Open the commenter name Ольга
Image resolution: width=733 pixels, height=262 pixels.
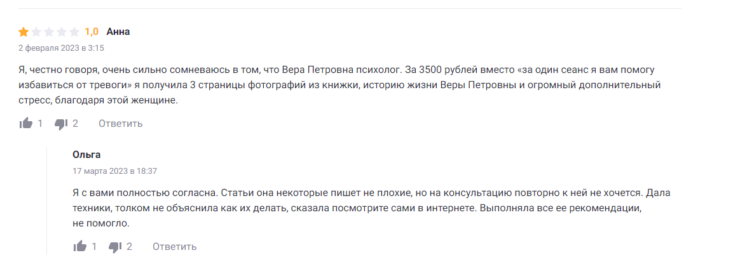point(86,155)
